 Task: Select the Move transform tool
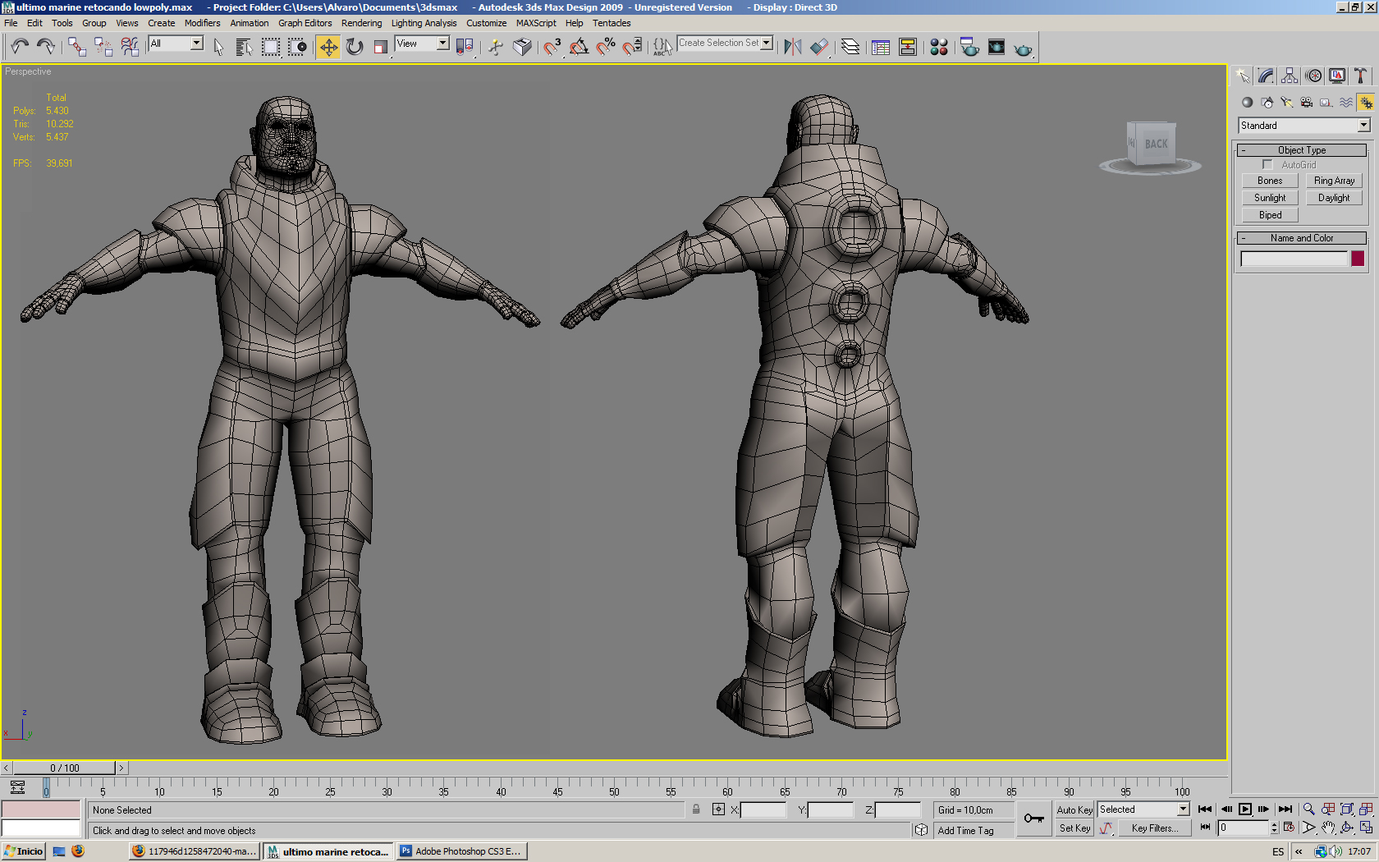click(328, 48)
